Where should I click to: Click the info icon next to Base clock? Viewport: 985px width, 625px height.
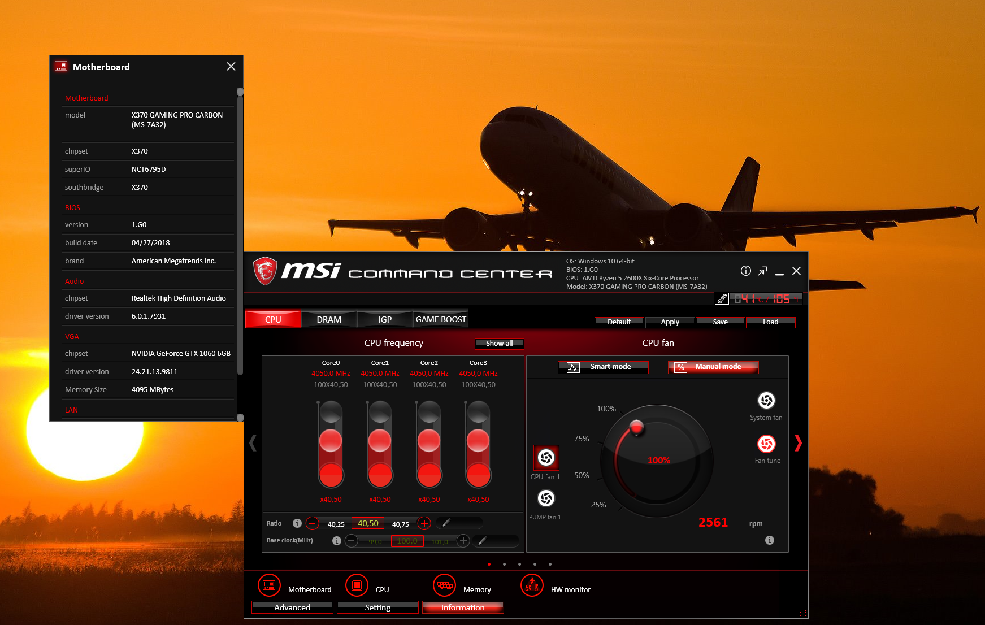pos(337,541)
